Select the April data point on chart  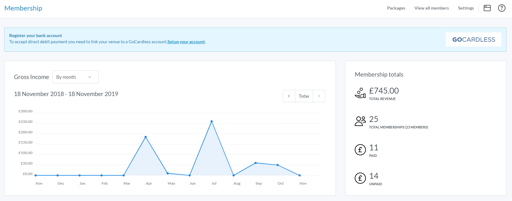pyautogui.click(x=145, y=137)
